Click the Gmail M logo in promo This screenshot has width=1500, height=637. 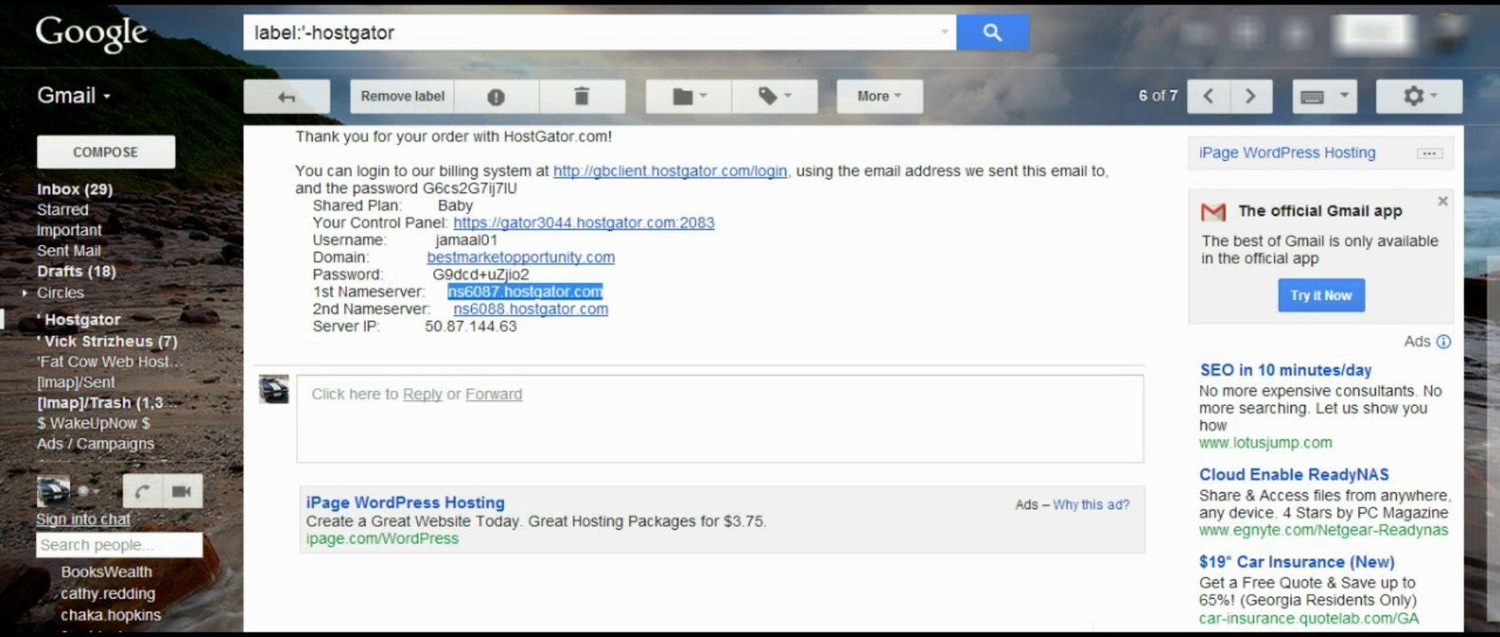coord(1213,211)
